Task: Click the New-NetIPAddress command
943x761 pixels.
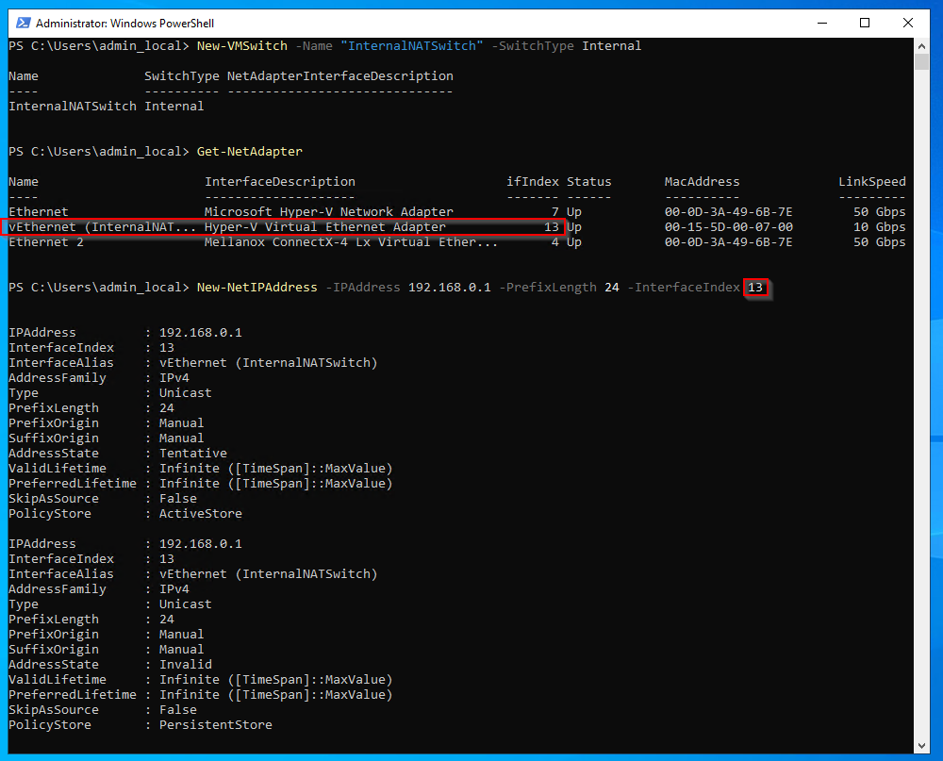Action: (x=256, y=288)
